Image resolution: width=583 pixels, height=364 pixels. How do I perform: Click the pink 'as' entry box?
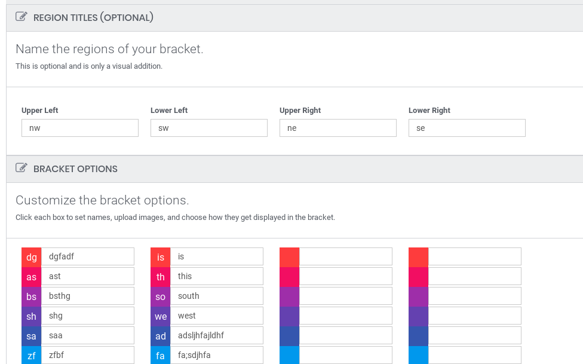point(31,277)
